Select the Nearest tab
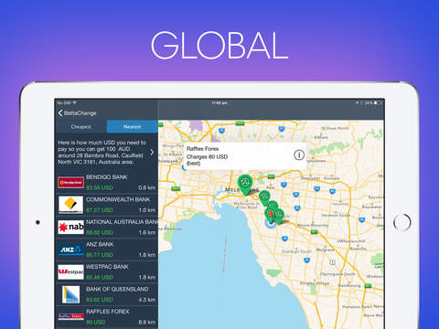Screen dimensions: 439x329 (x=132, y=126)
